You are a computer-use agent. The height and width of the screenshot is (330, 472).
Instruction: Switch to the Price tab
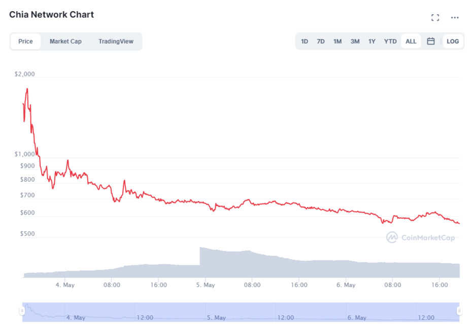click(x=25, y=42)
